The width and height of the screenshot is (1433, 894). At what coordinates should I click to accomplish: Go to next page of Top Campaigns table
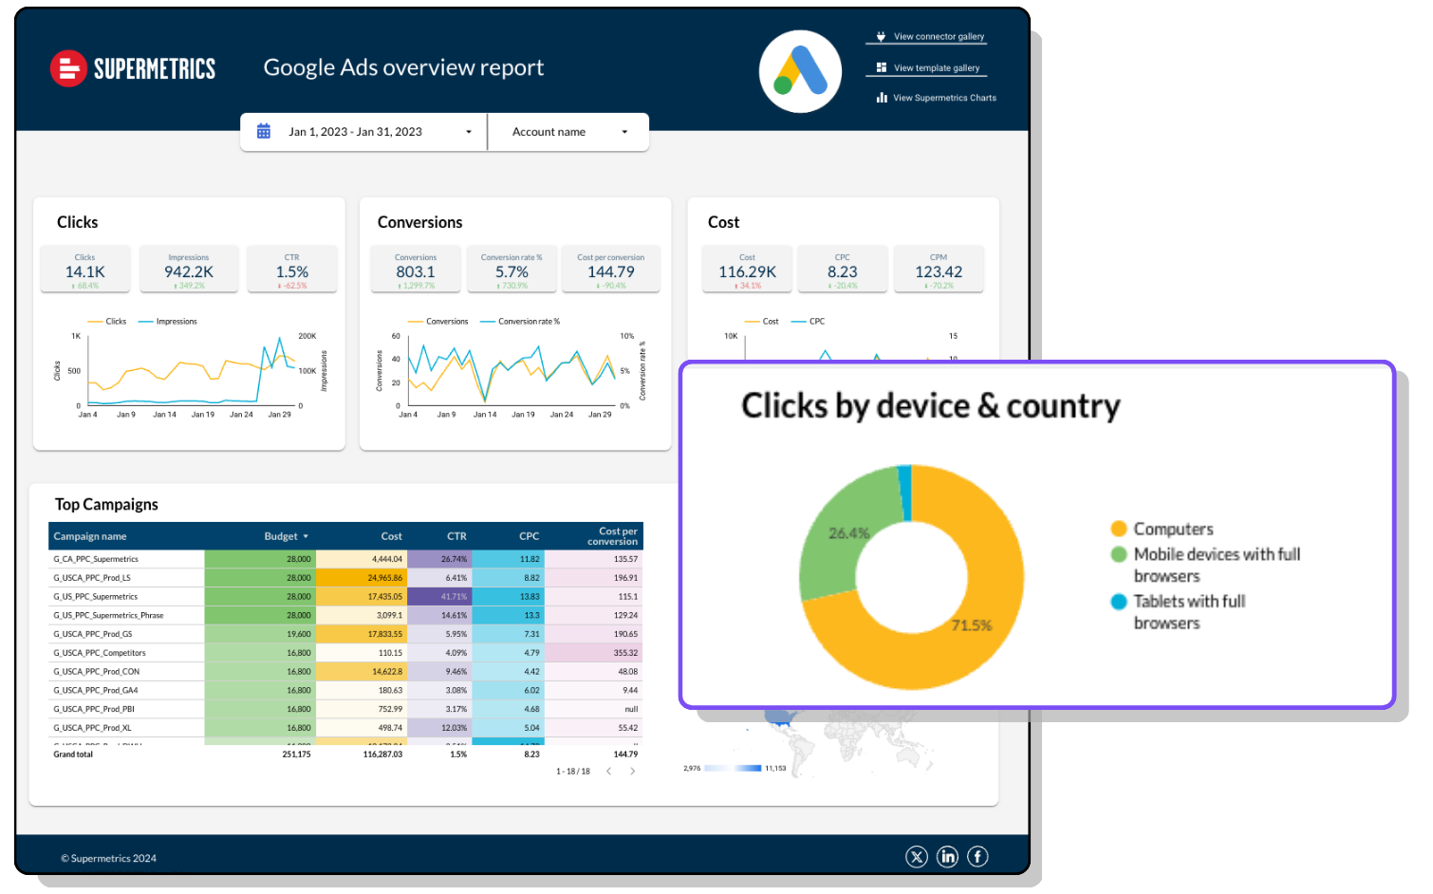(633, 771)
